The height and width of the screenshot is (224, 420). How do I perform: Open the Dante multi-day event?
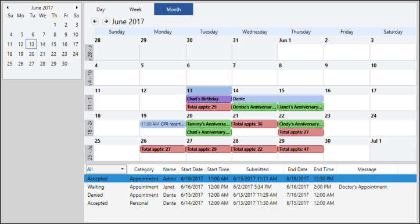click(x=278, y=99)
